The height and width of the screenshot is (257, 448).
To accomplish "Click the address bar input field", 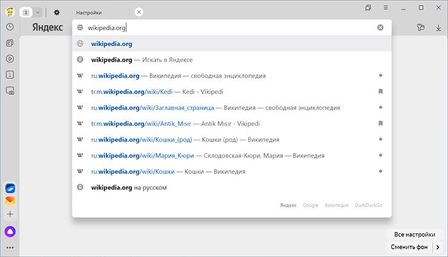I will click(224, 28).
